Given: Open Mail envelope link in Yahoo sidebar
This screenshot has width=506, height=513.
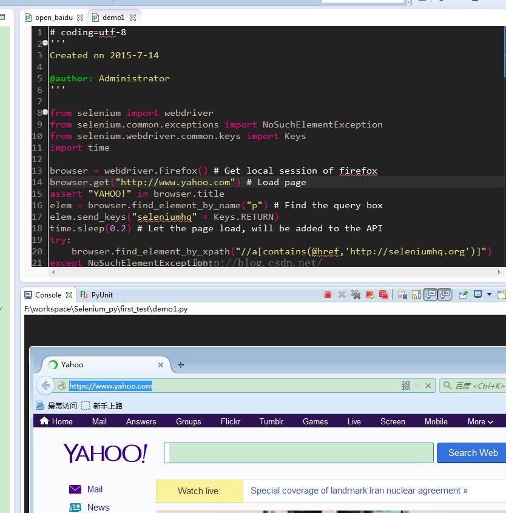Looking at the screenshot, I should [86, 489].
